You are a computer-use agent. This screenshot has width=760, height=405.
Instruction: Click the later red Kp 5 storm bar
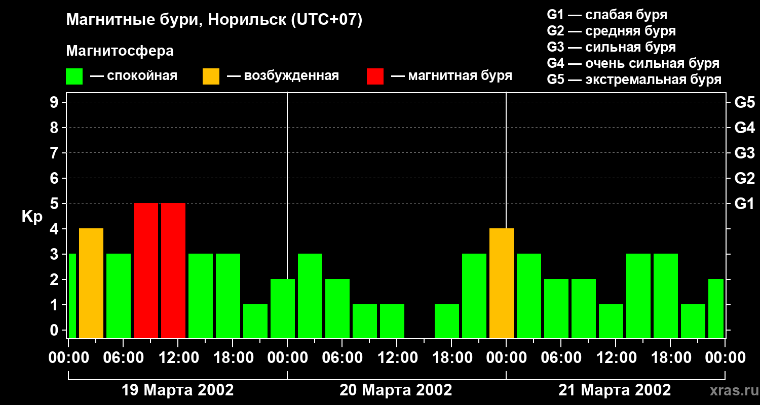point(173,270)
